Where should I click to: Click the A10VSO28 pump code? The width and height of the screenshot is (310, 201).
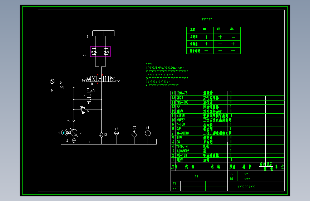(183, 151)
